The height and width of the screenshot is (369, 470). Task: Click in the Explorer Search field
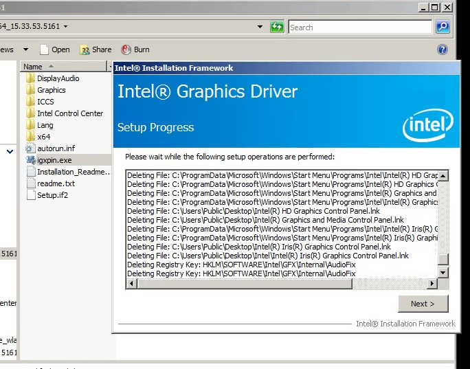point(359,27)
